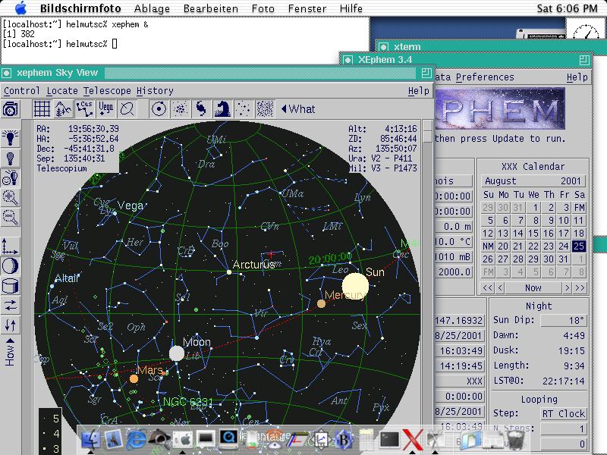
Task: Toggle constellation figures (Cas) icon
Action: [x=84, y=108]
